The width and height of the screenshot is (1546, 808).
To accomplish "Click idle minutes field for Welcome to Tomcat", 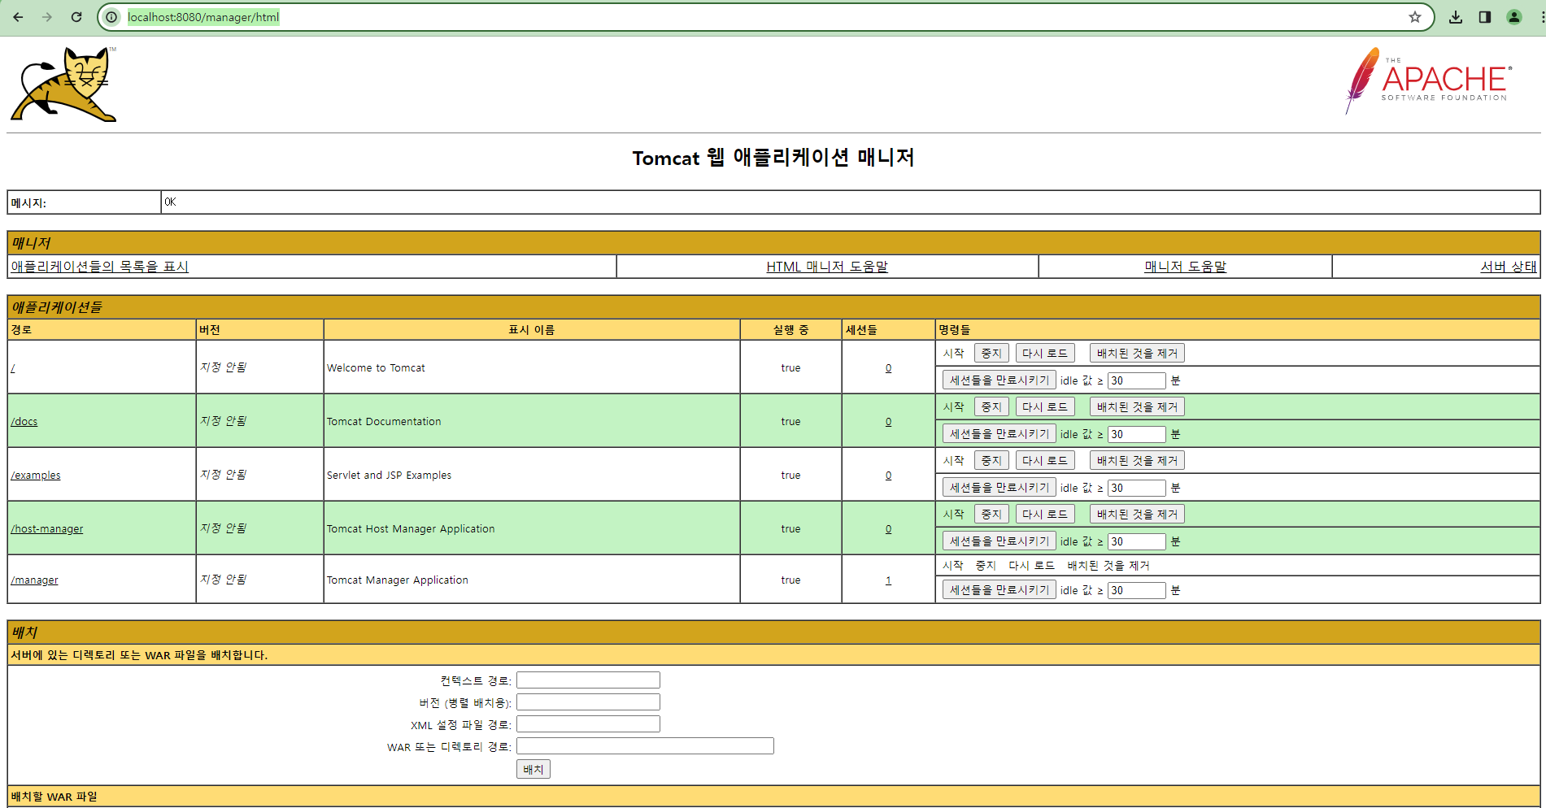I will coord(1137,380).
